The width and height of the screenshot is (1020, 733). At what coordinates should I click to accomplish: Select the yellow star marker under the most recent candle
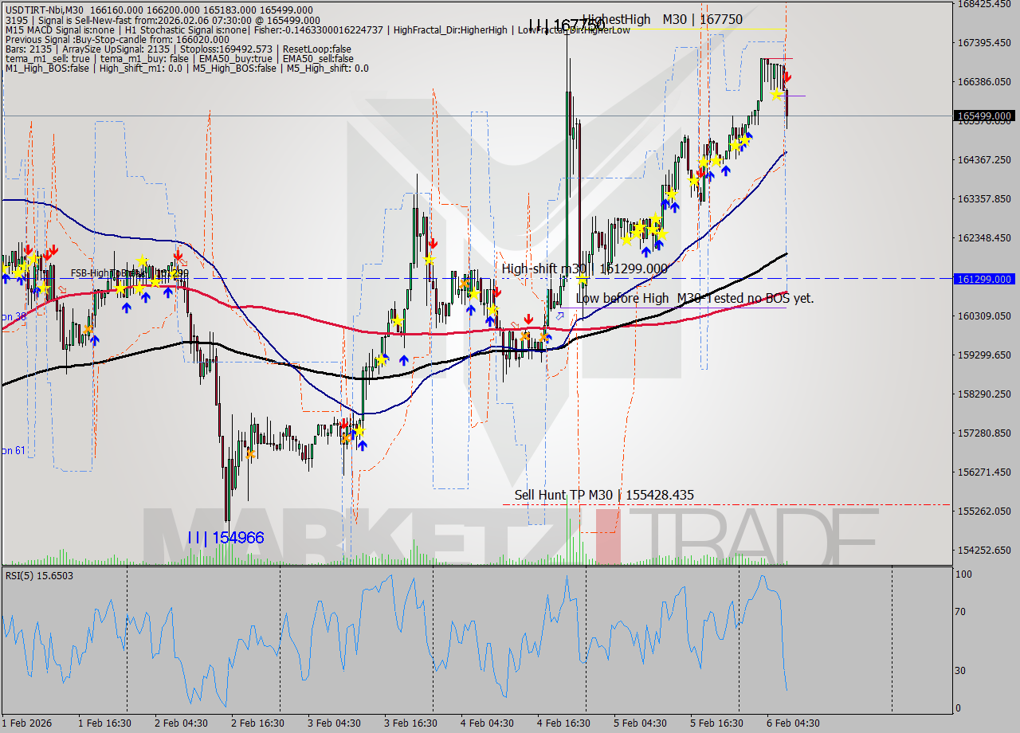[x=777, y=95]
